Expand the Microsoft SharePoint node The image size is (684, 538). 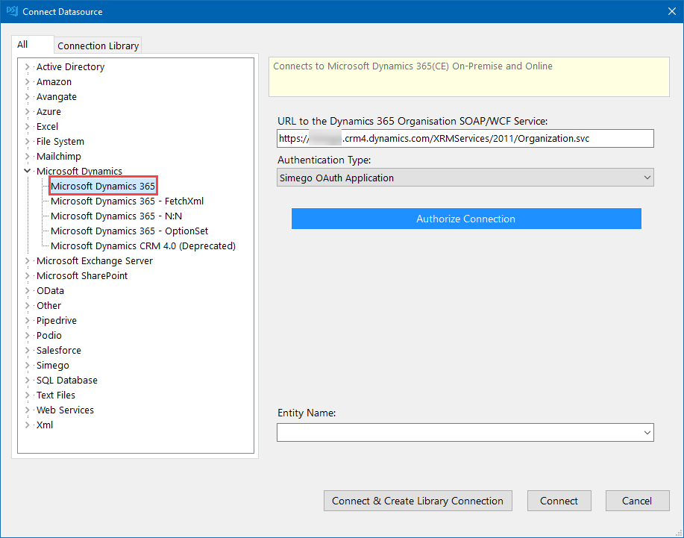(x=27, y=276)
